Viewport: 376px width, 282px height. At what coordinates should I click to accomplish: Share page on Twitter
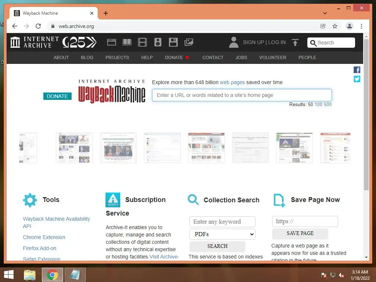click(x=357, y=79)
